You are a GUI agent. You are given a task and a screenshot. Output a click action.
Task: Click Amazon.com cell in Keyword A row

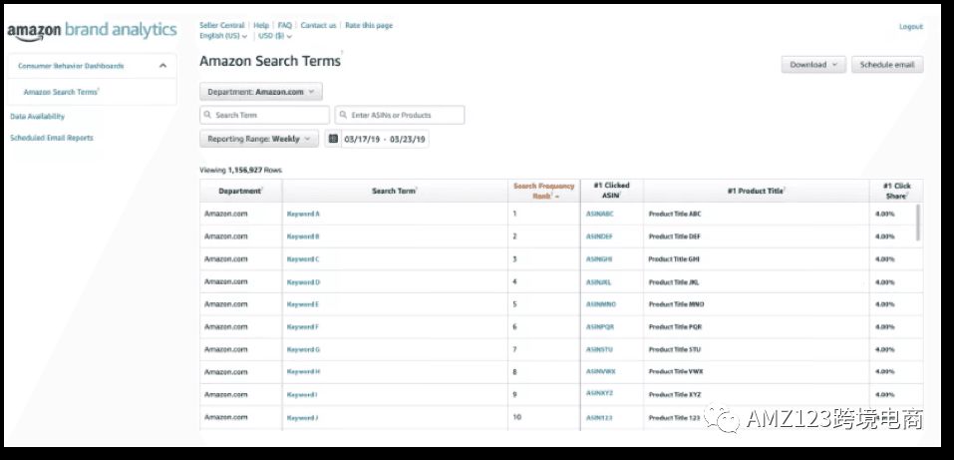click(241, 214)
